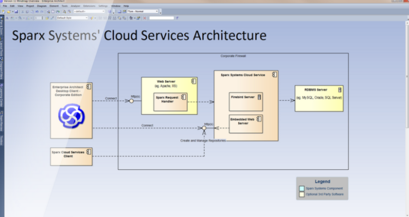Click the Sparx Systems Component legend color swatch
The width and height of the screenshot is (409, 217).
tap(302, 188)
